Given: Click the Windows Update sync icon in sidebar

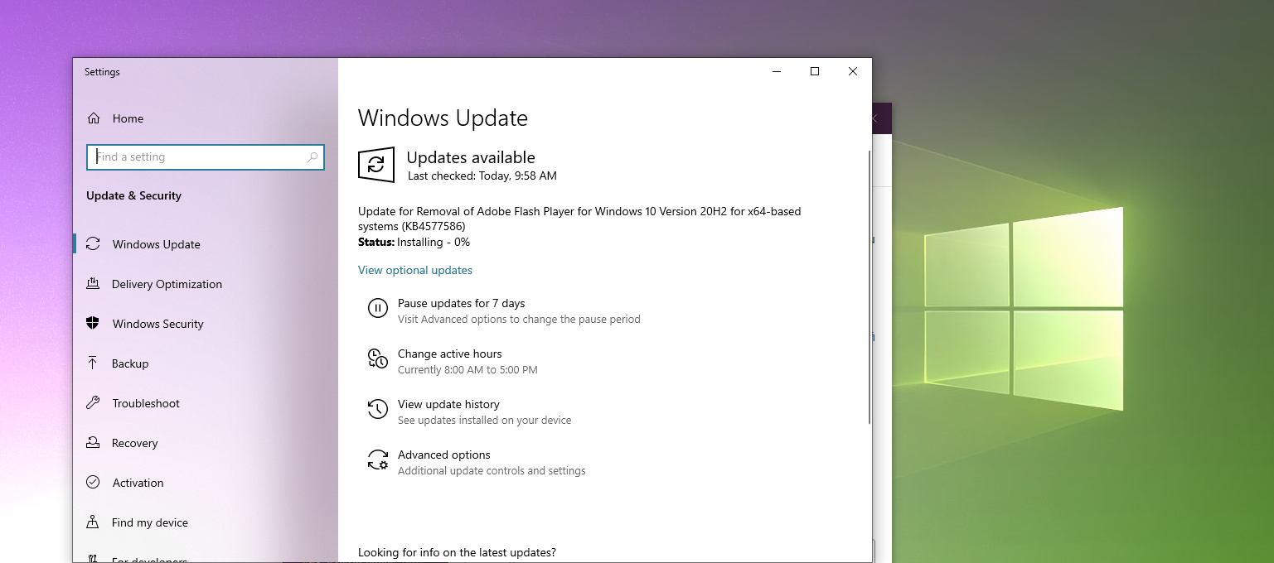Looking at the screenshot, I should (x=94, y=244).
